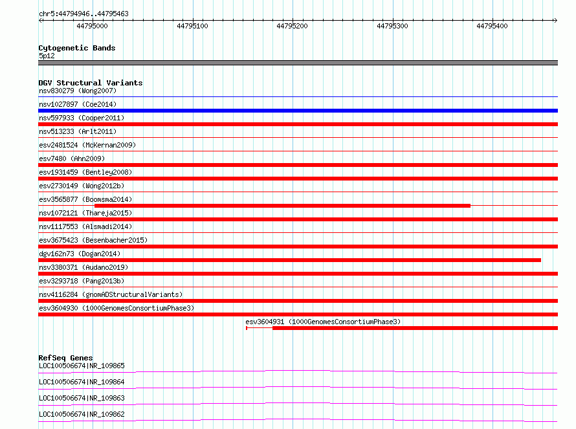
Task: Open variant esv2730149 (Wong2012b)
Action: [82, 186]
